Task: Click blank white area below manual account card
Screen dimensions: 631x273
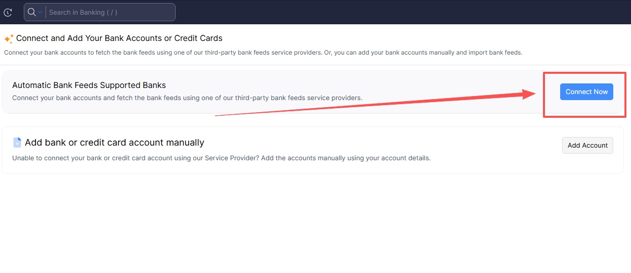Action: point(314,222)
